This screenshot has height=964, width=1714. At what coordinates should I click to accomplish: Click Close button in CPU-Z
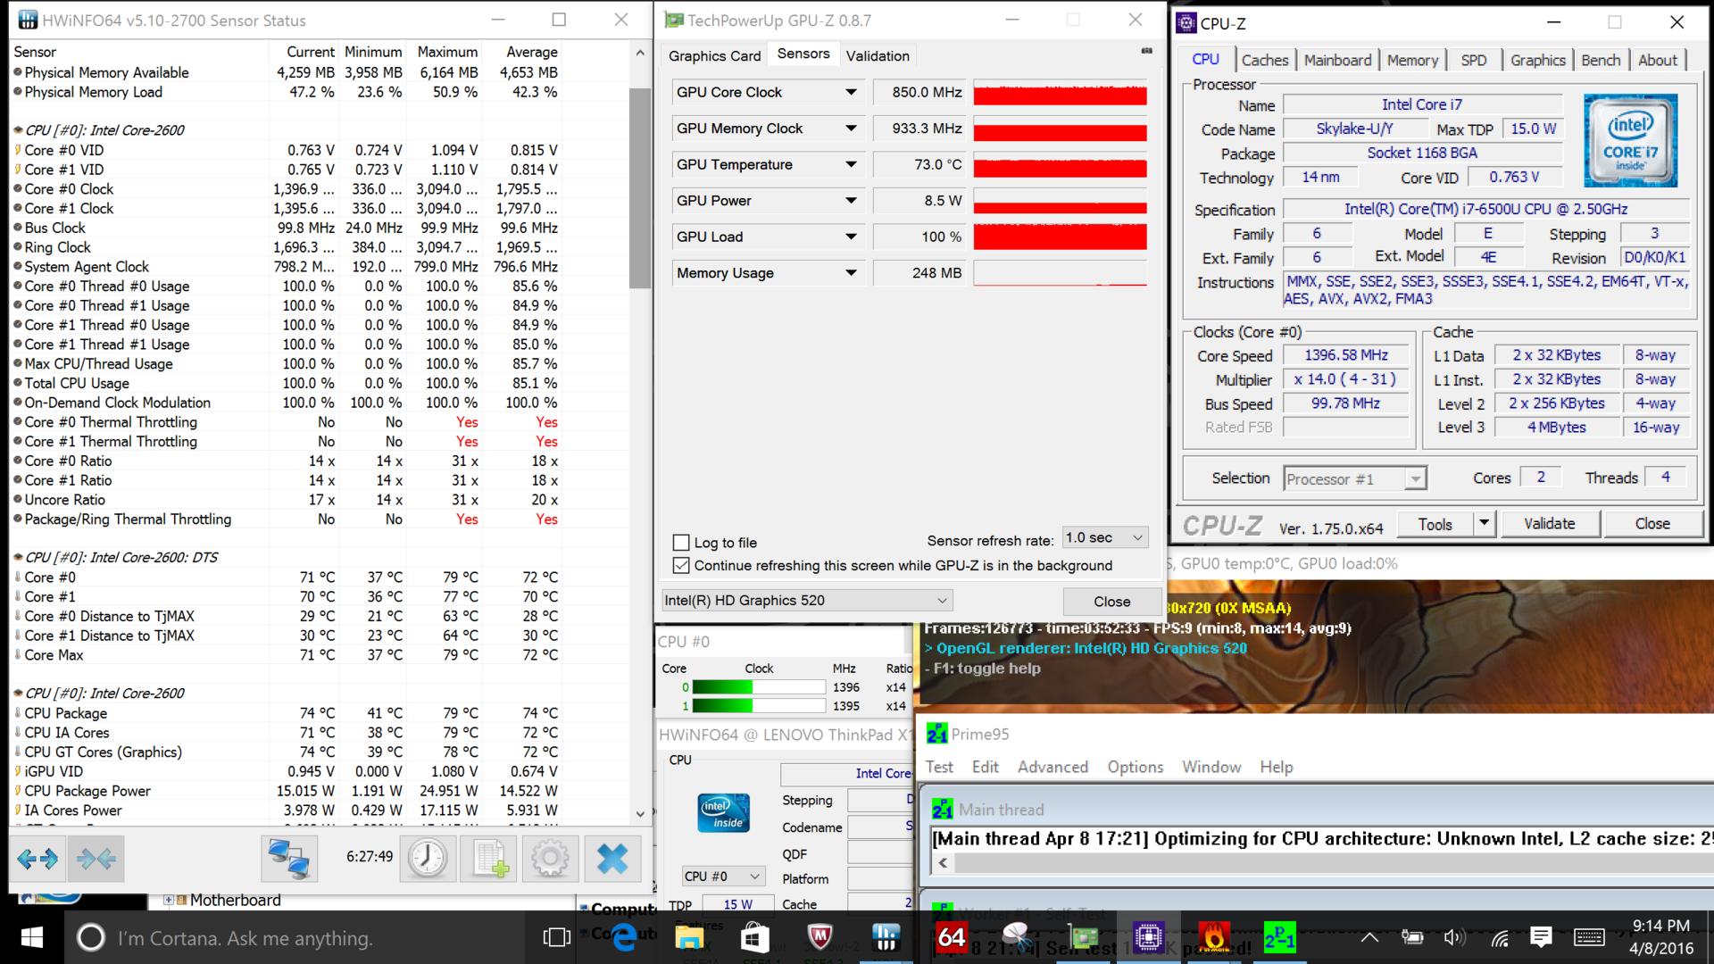click(1652, 524)
